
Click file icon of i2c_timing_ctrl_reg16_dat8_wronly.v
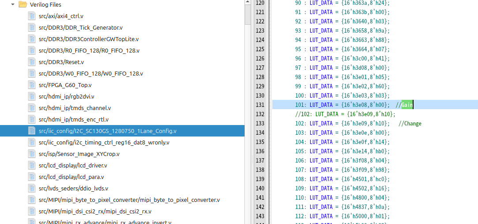[32, 142]
